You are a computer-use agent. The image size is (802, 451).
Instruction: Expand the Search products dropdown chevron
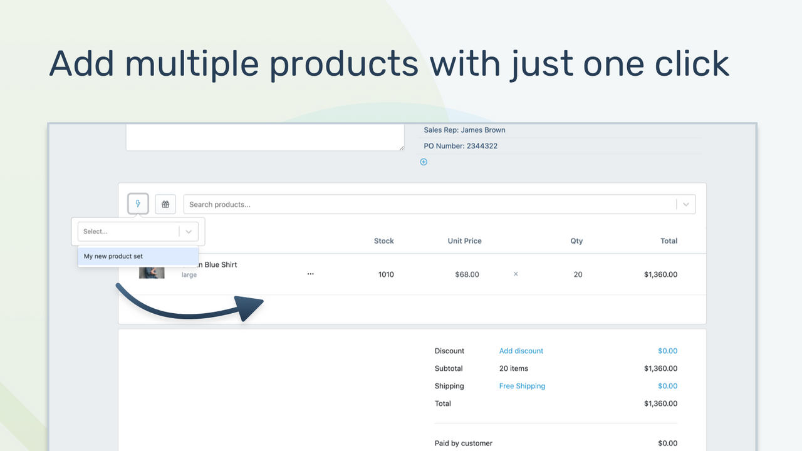pyautogui.click(x=686, y=204)
